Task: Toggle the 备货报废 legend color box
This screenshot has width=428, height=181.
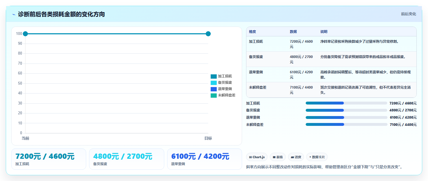Action: pos(214,83)
